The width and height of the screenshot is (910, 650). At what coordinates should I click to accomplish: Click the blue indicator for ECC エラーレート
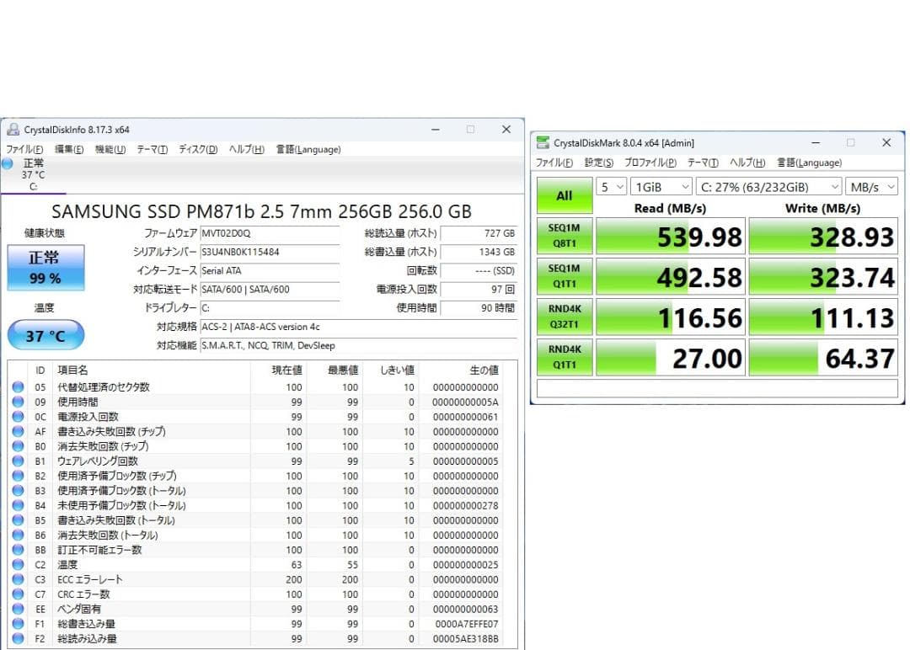[19, 579]
